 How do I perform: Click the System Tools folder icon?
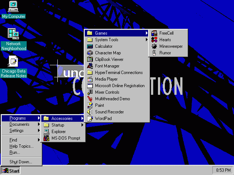(90, 40)
